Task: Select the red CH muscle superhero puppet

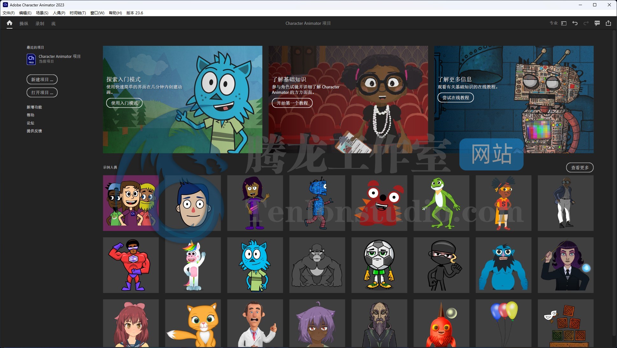Action: coord(131,265)
